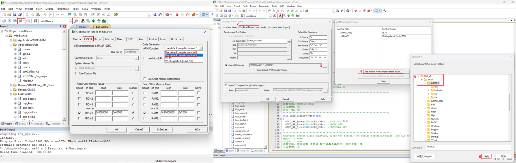The height and width of the screenshot is (163, 516).
Task: Click red Insert Breakpoint icon in left window
Action: coord(177,14)
